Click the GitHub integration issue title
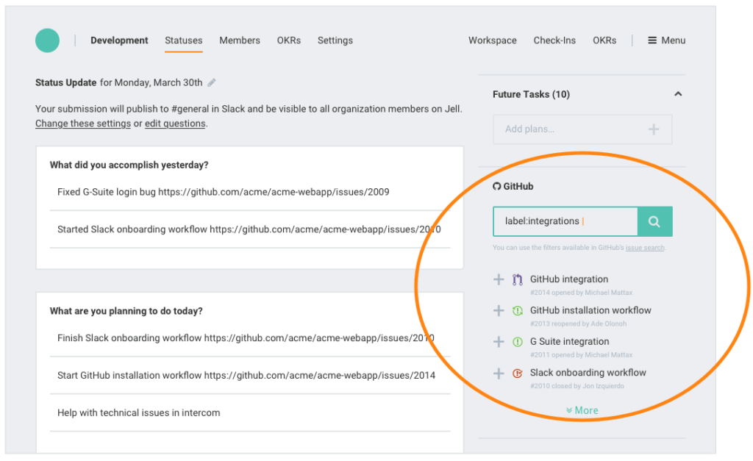The width and height of the screenshot is (753, 461). tap(568, 279)
